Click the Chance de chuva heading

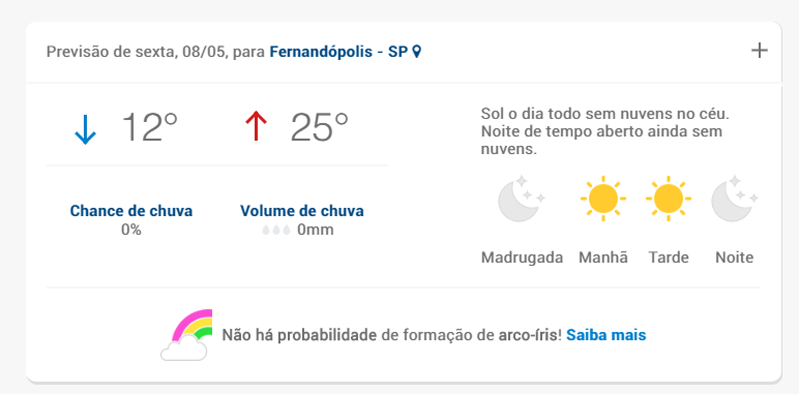[131, 211]
